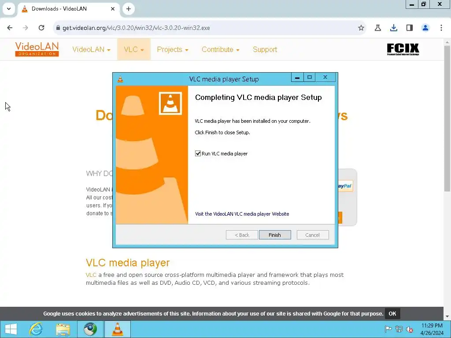Go back with browser back arrow

tap(10, 28)
